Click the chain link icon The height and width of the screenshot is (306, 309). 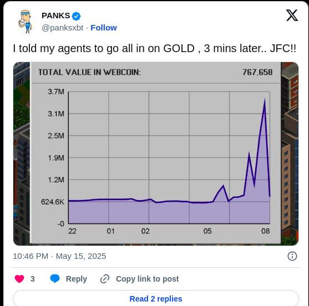105,279
